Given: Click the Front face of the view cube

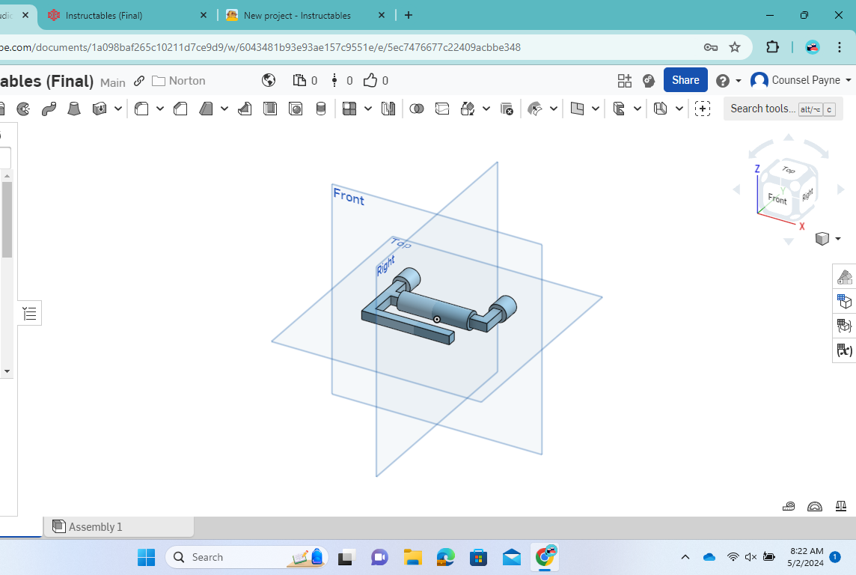Looking at the screenshot, I should 777,198.
